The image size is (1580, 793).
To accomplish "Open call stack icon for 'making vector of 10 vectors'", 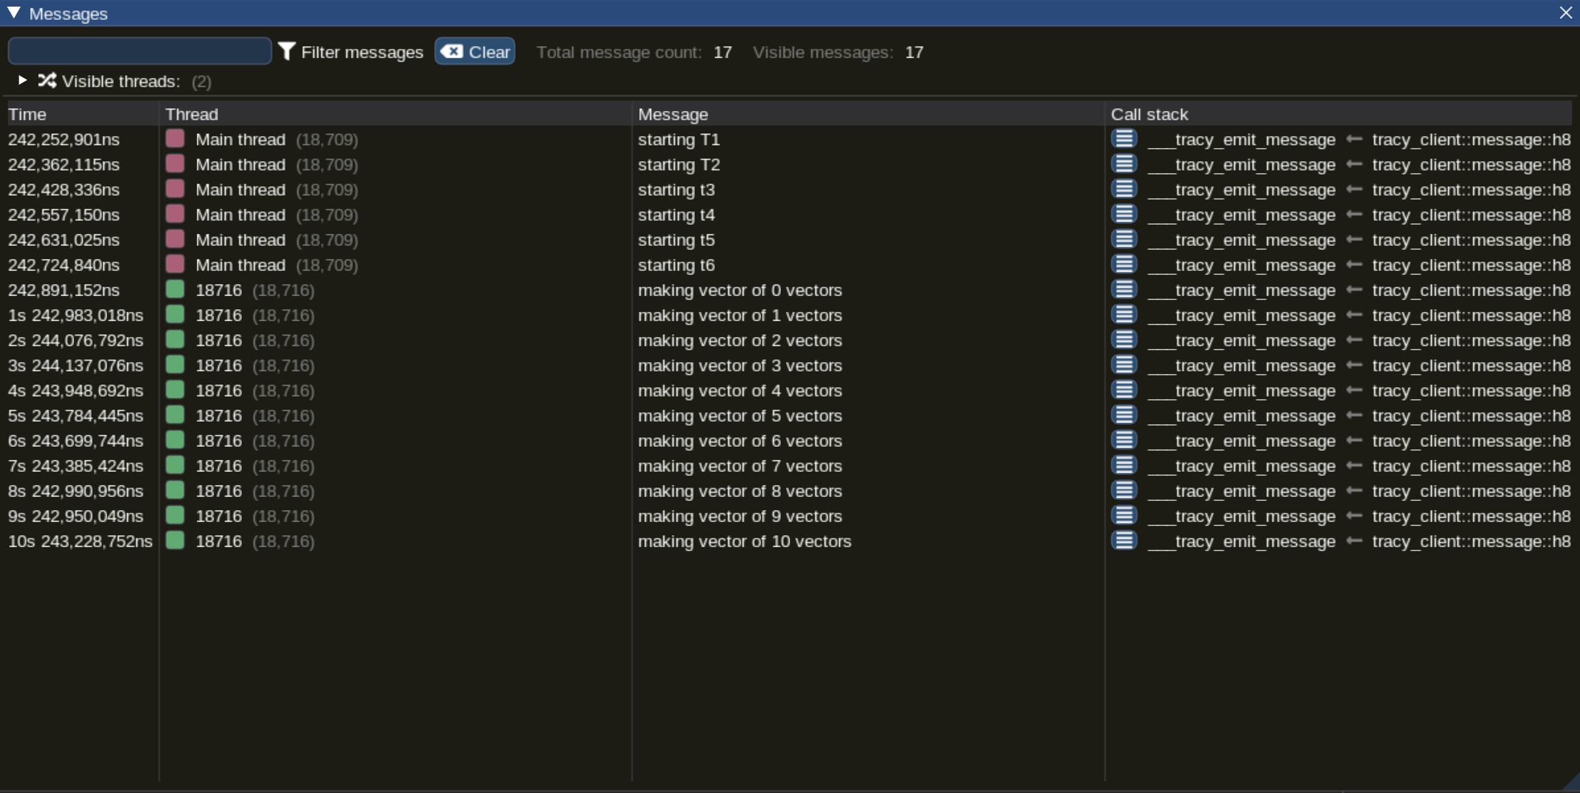I will (1124, 541).
